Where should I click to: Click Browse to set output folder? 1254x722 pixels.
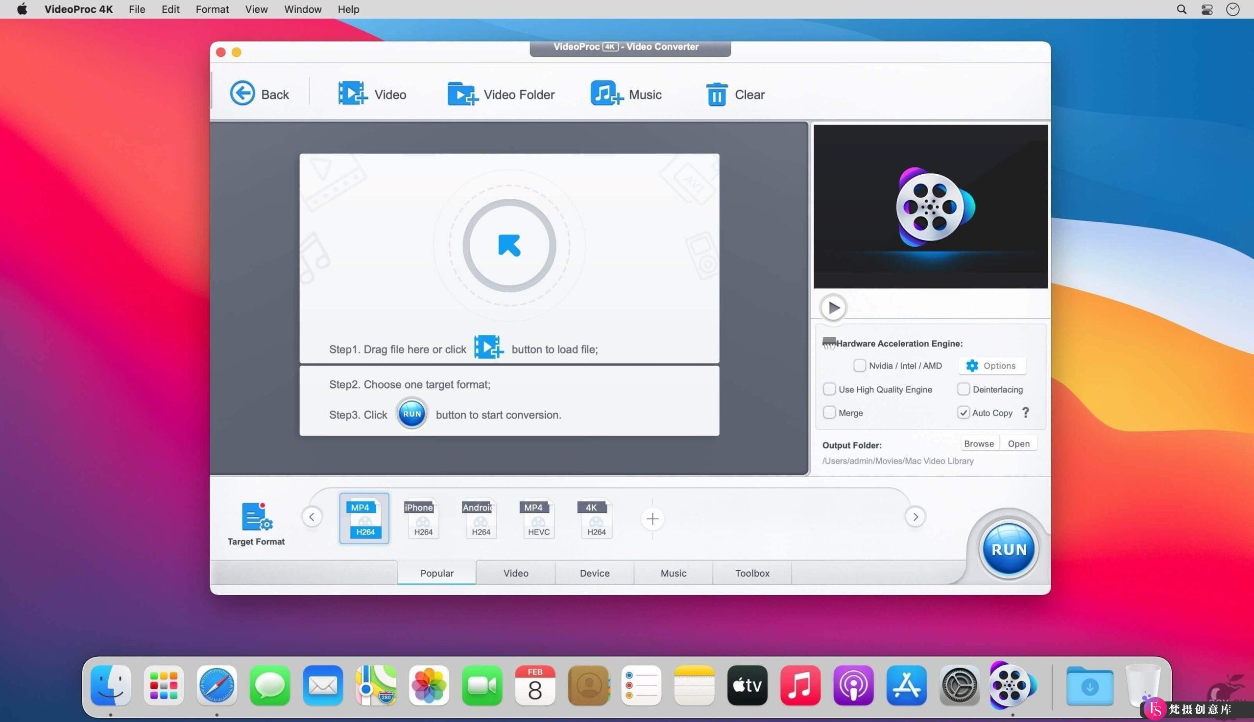click(978, 443)
